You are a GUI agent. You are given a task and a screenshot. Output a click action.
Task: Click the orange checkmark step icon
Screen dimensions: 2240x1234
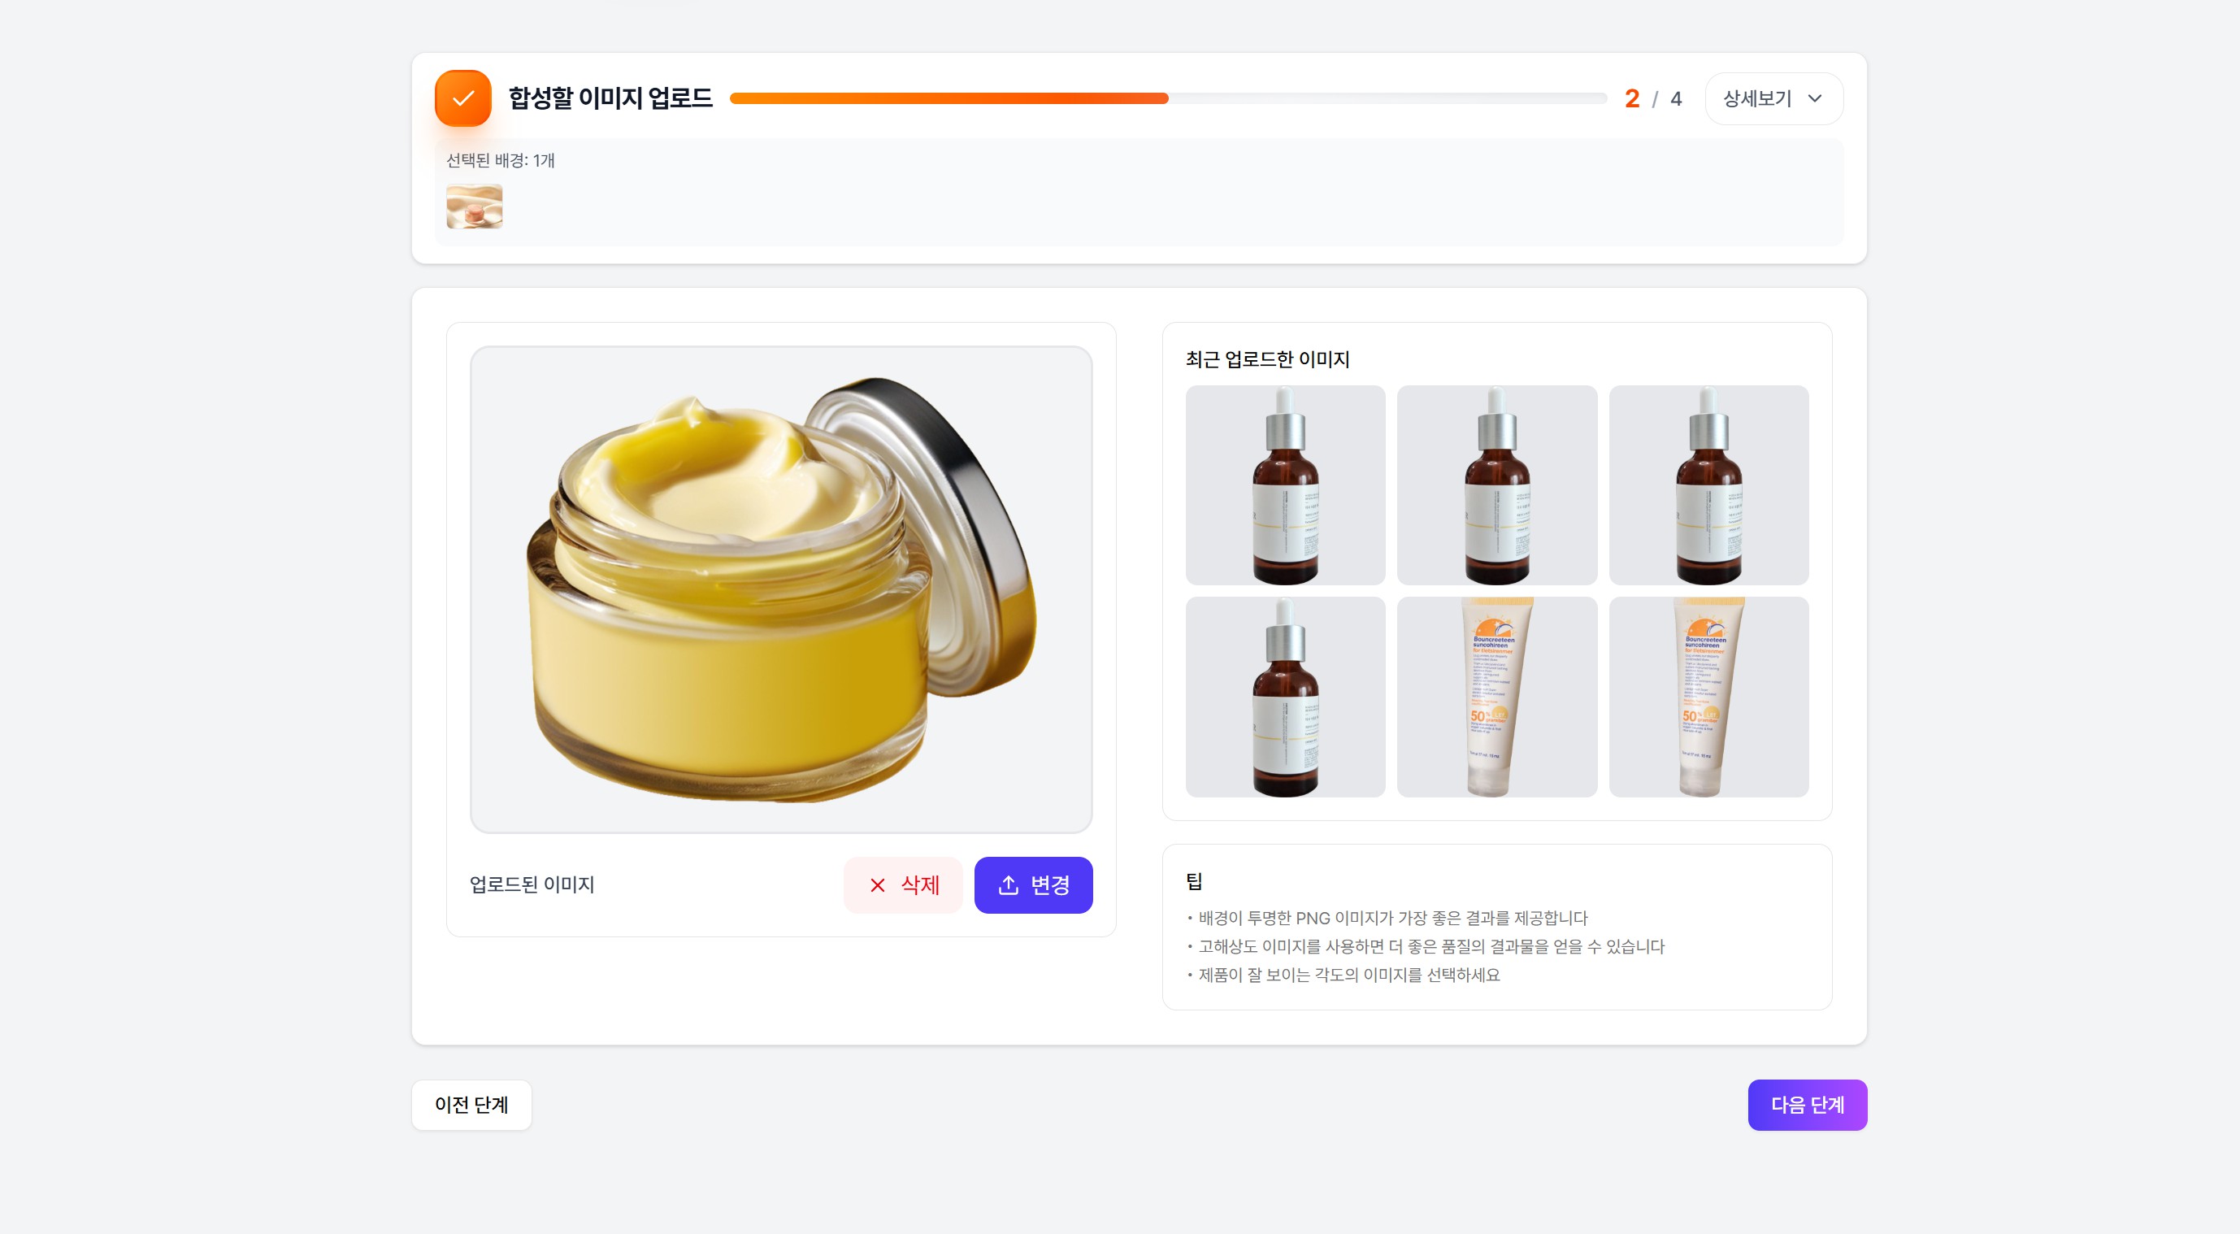[x=462, y=98]
